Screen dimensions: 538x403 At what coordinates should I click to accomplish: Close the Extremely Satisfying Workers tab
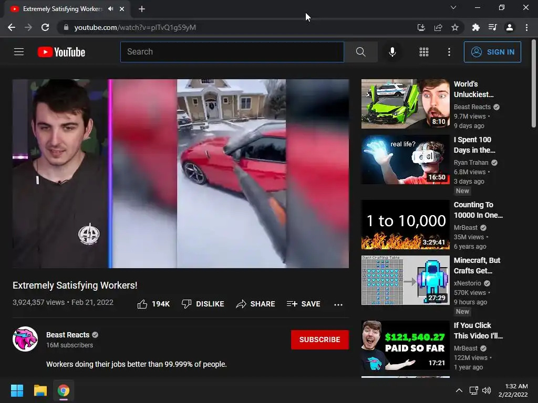point(122,9)
